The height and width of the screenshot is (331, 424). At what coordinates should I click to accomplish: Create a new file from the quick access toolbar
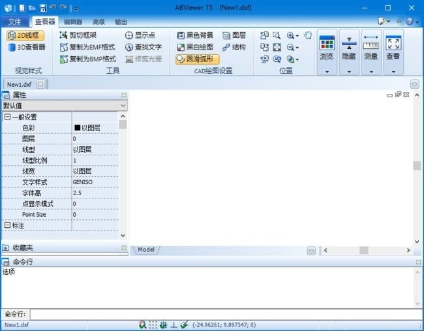coord(22,8)
